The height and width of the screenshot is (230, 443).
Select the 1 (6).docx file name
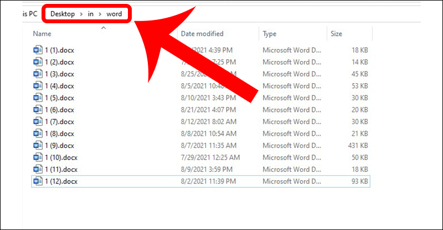point(59,110)
